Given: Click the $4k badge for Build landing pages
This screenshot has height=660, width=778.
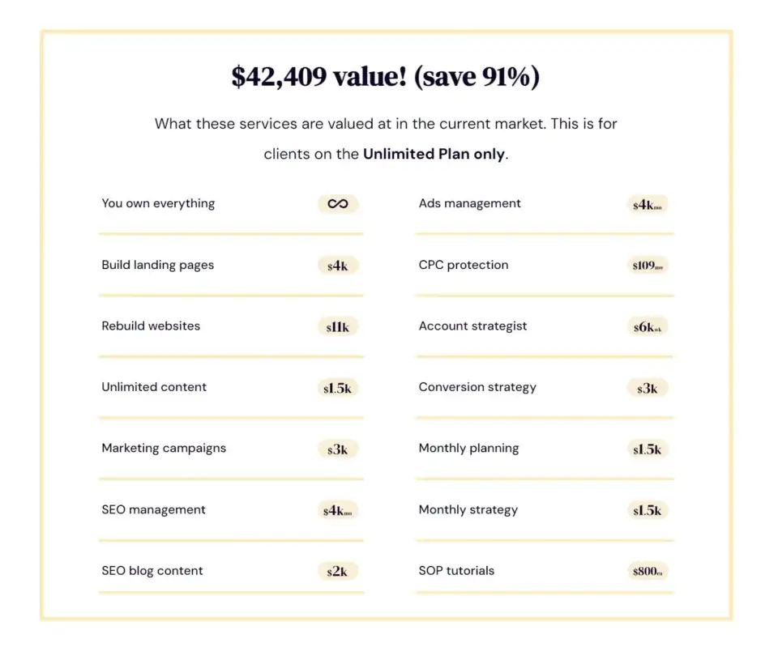Looking at the screenshot, I should 338,266.
